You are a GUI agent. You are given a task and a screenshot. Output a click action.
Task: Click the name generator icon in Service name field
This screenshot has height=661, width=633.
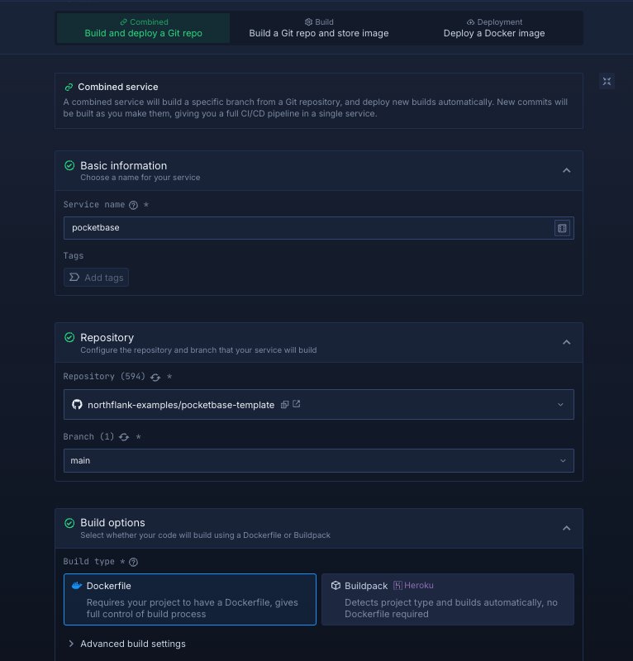[562, 228]
